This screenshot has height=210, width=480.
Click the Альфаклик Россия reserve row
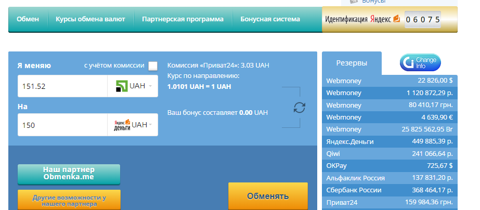click(390, 178)
